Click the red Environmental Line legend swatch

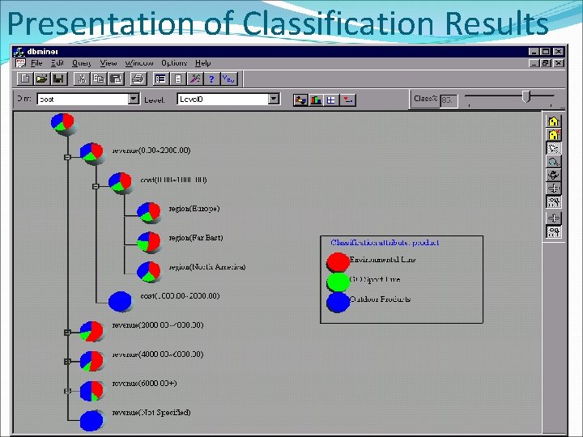[x=338, y=261]
